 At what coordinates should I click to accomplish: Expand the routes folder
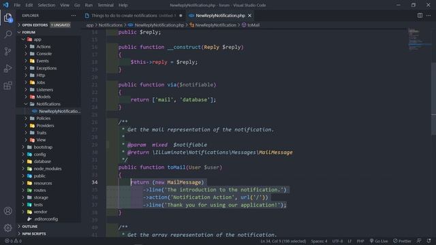(x=48, y=191)
